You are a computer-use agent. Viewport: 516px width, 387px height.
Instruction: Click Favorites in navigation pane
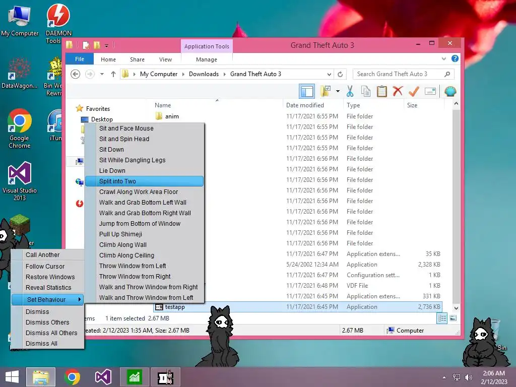[x=98, y=109]
